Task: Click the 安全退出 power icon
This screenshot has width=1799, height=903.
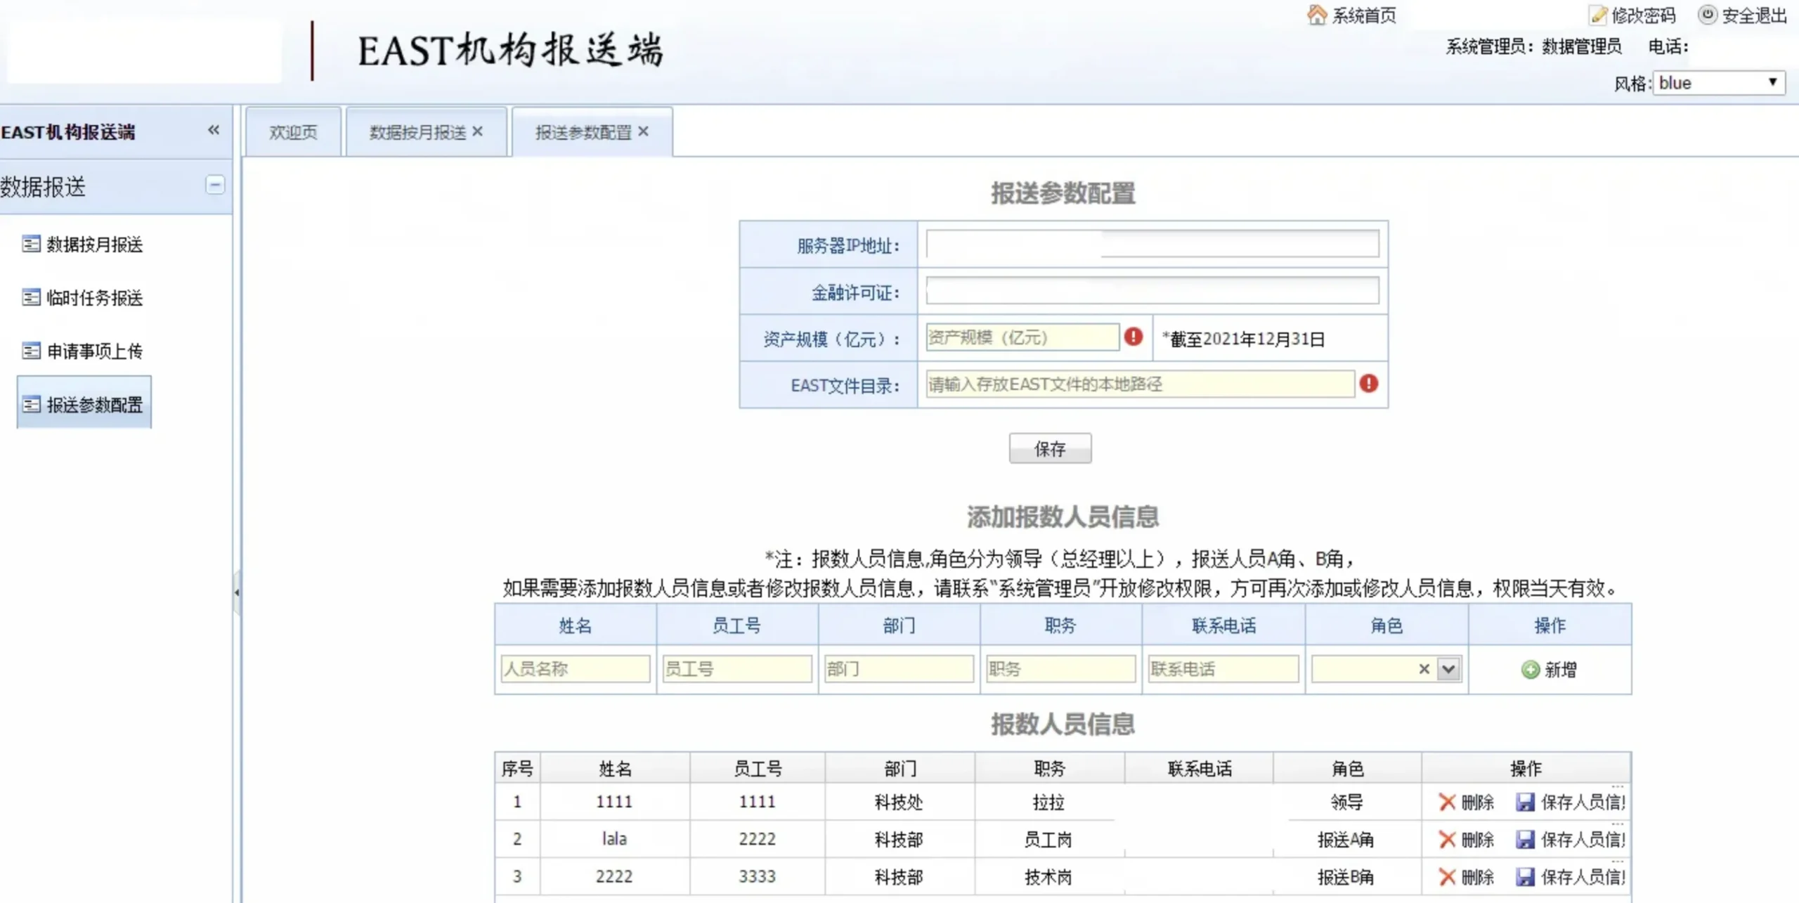Action: (x=1707, y=15)
